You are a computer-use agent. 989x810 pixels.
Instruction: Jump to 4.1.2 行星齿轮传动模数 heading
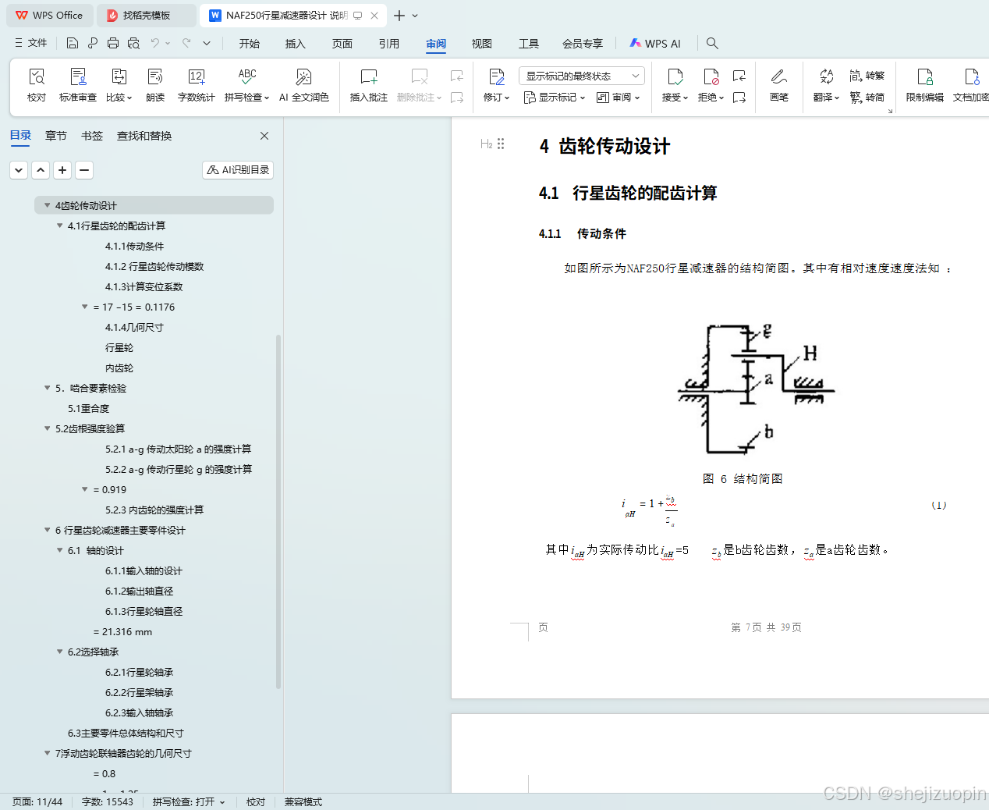tap(154, 266)
